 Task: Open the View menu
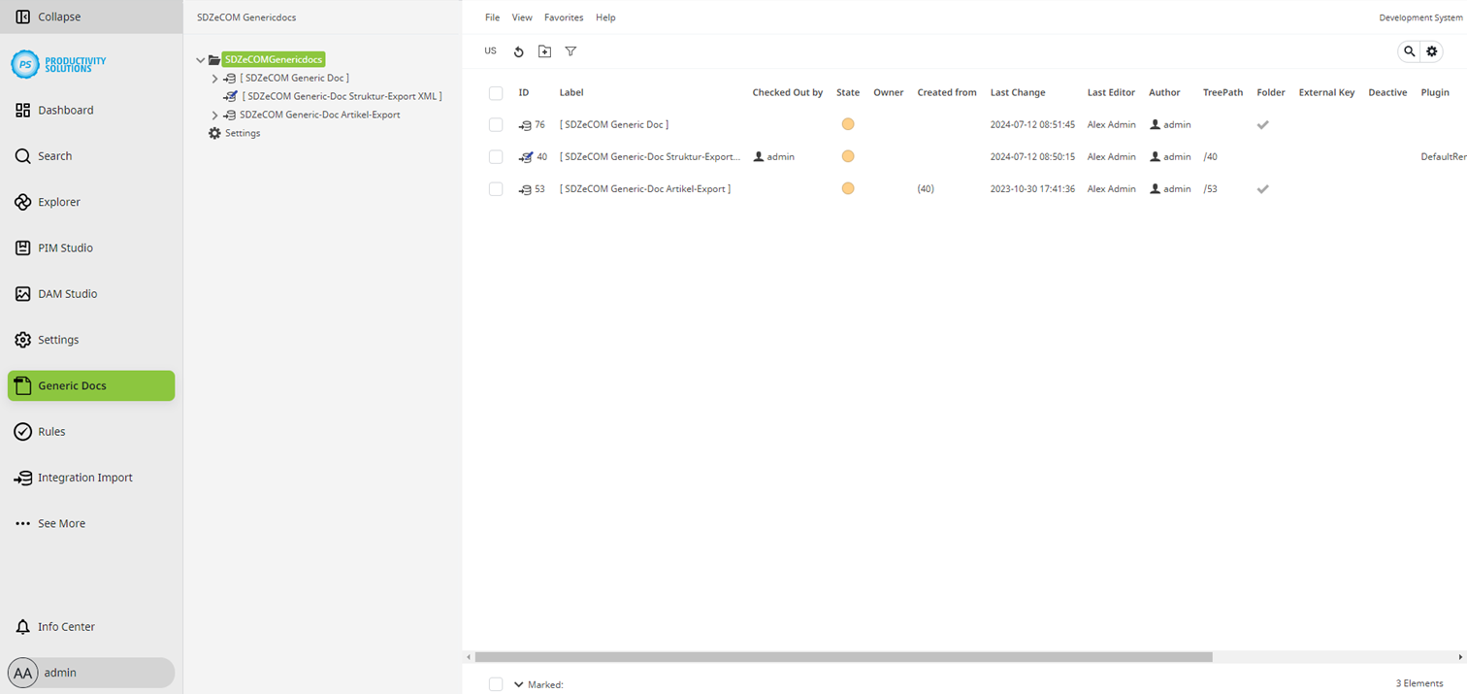(522, 17)
